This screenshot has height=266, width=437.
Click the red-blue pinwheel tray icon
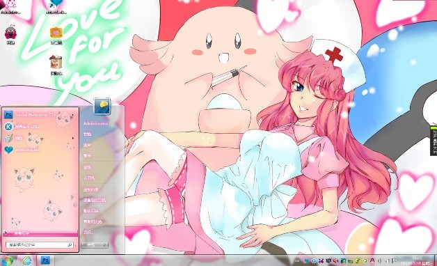321,261
